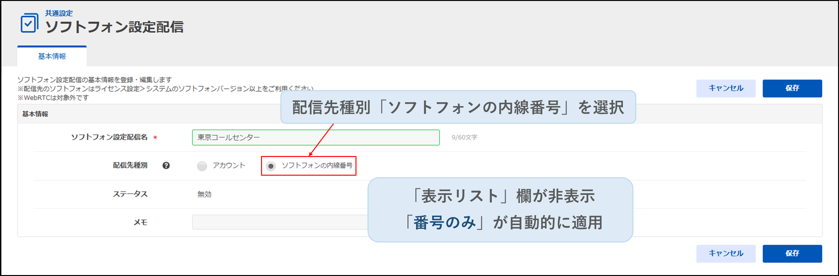Focus the ソフトフォン設定配信名 text field
The width and height of the screenshot is (839, 276).
tap(315, 137)
